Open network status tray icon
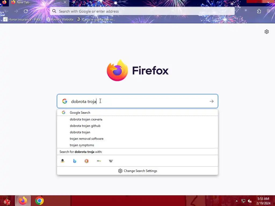The width and height of the screenshot is (275, 206). pyautogui.click(x=243, y=201)
